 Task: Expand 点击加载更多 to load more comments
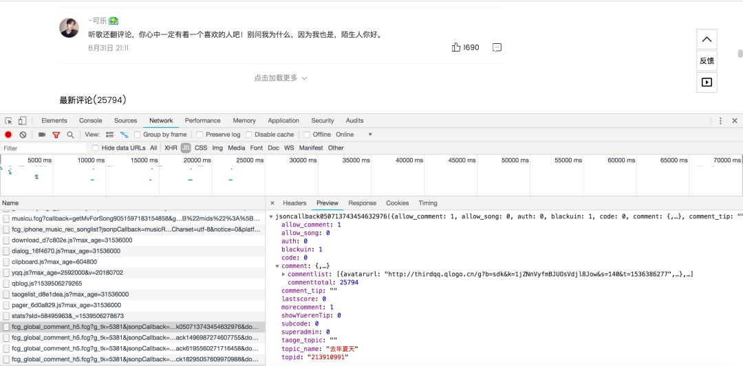(281, 78)
